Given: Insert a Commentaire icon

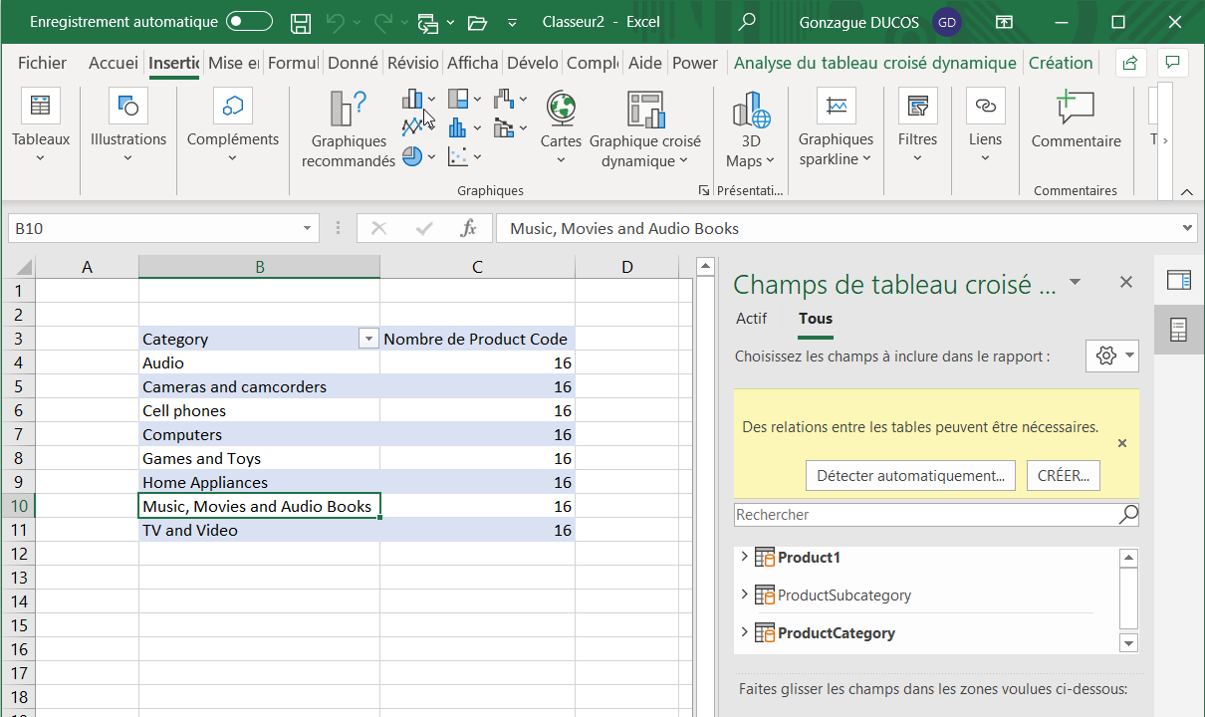Looking at the screenshot, I should (1077, 107).
